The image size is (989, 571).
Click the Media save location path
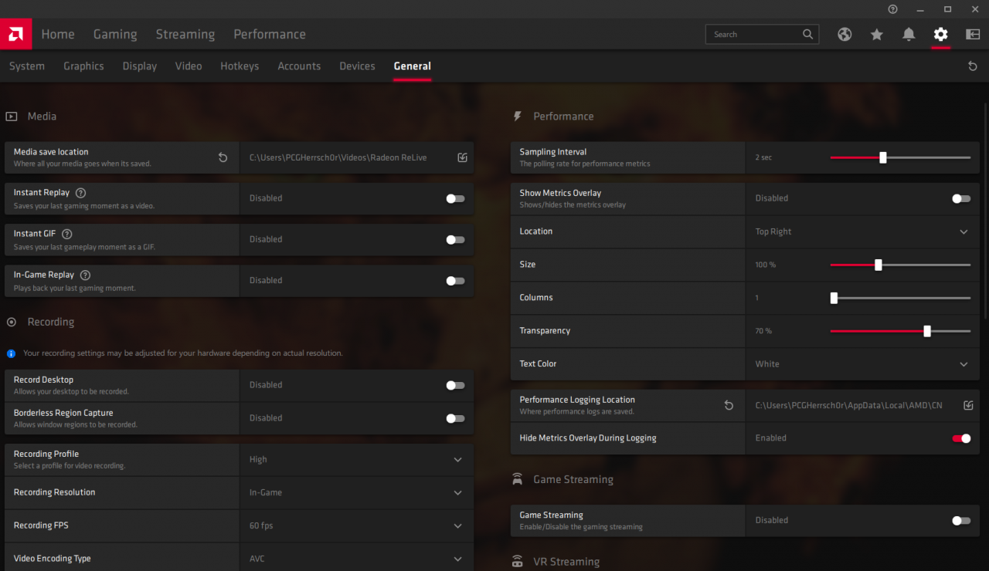coord(338,157)
